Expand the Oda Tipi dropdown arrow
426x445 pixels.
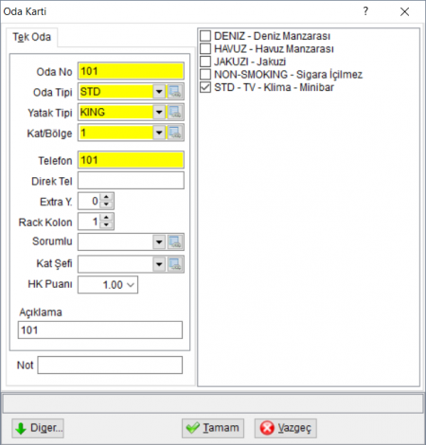tap(159, 92)
